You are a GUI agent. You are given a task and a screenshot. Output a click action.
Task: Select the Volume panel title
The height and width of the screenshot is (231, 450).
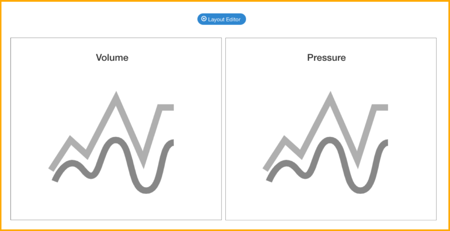point(112,57)
